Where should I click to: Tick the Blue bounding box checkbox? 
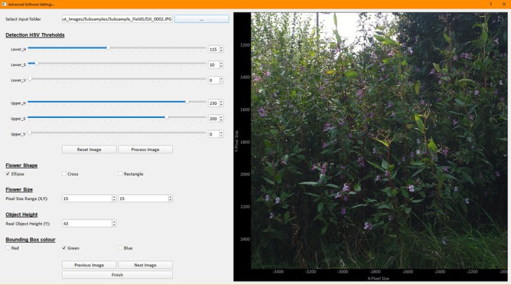pos(120,248)
